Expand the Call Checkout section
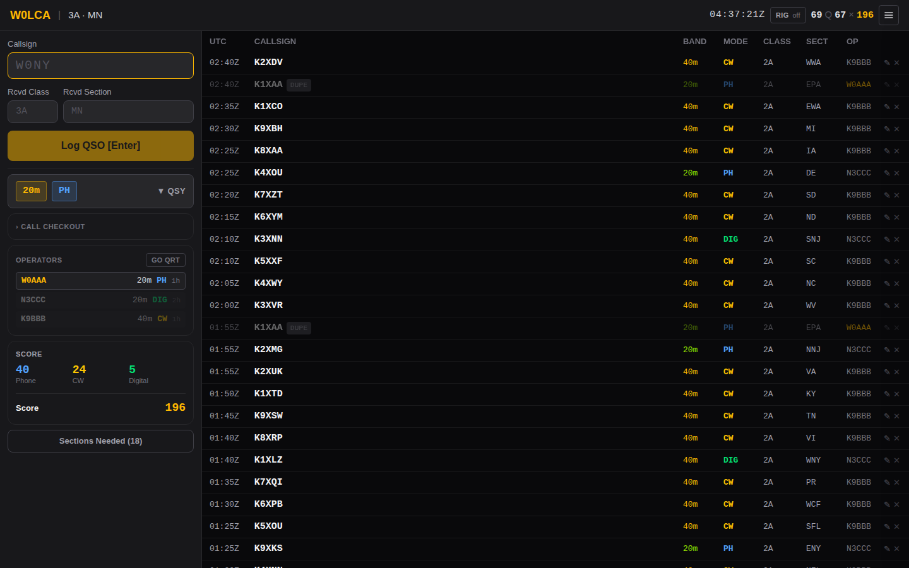The image size is (909, 568). [100, 227]
